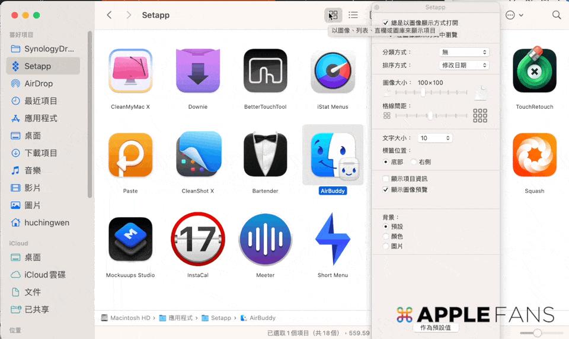
Task: Select the Mockuuups Studio app icon
Action: click(x=130, y=239)
